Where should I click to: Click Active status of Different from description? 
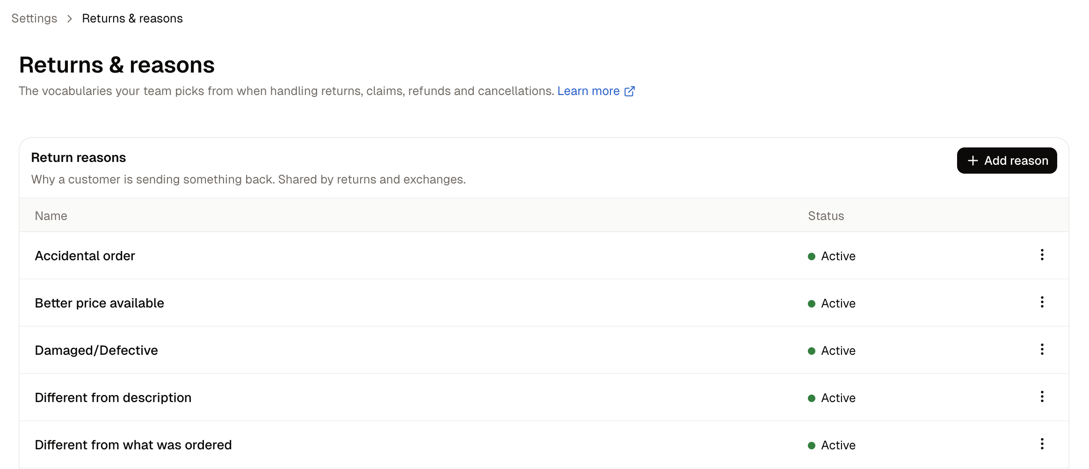[832, 398]
